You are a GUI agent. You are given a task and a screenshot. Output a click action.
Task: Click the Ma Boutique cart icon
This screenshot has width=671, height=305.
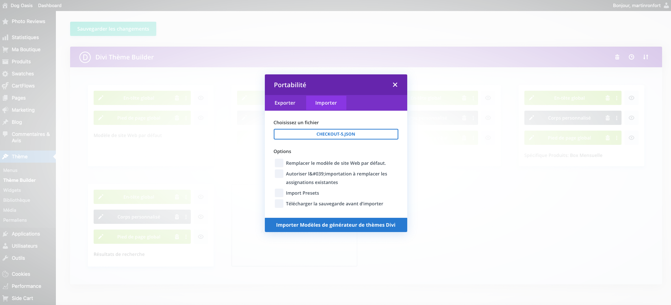[x=5, y=49]
